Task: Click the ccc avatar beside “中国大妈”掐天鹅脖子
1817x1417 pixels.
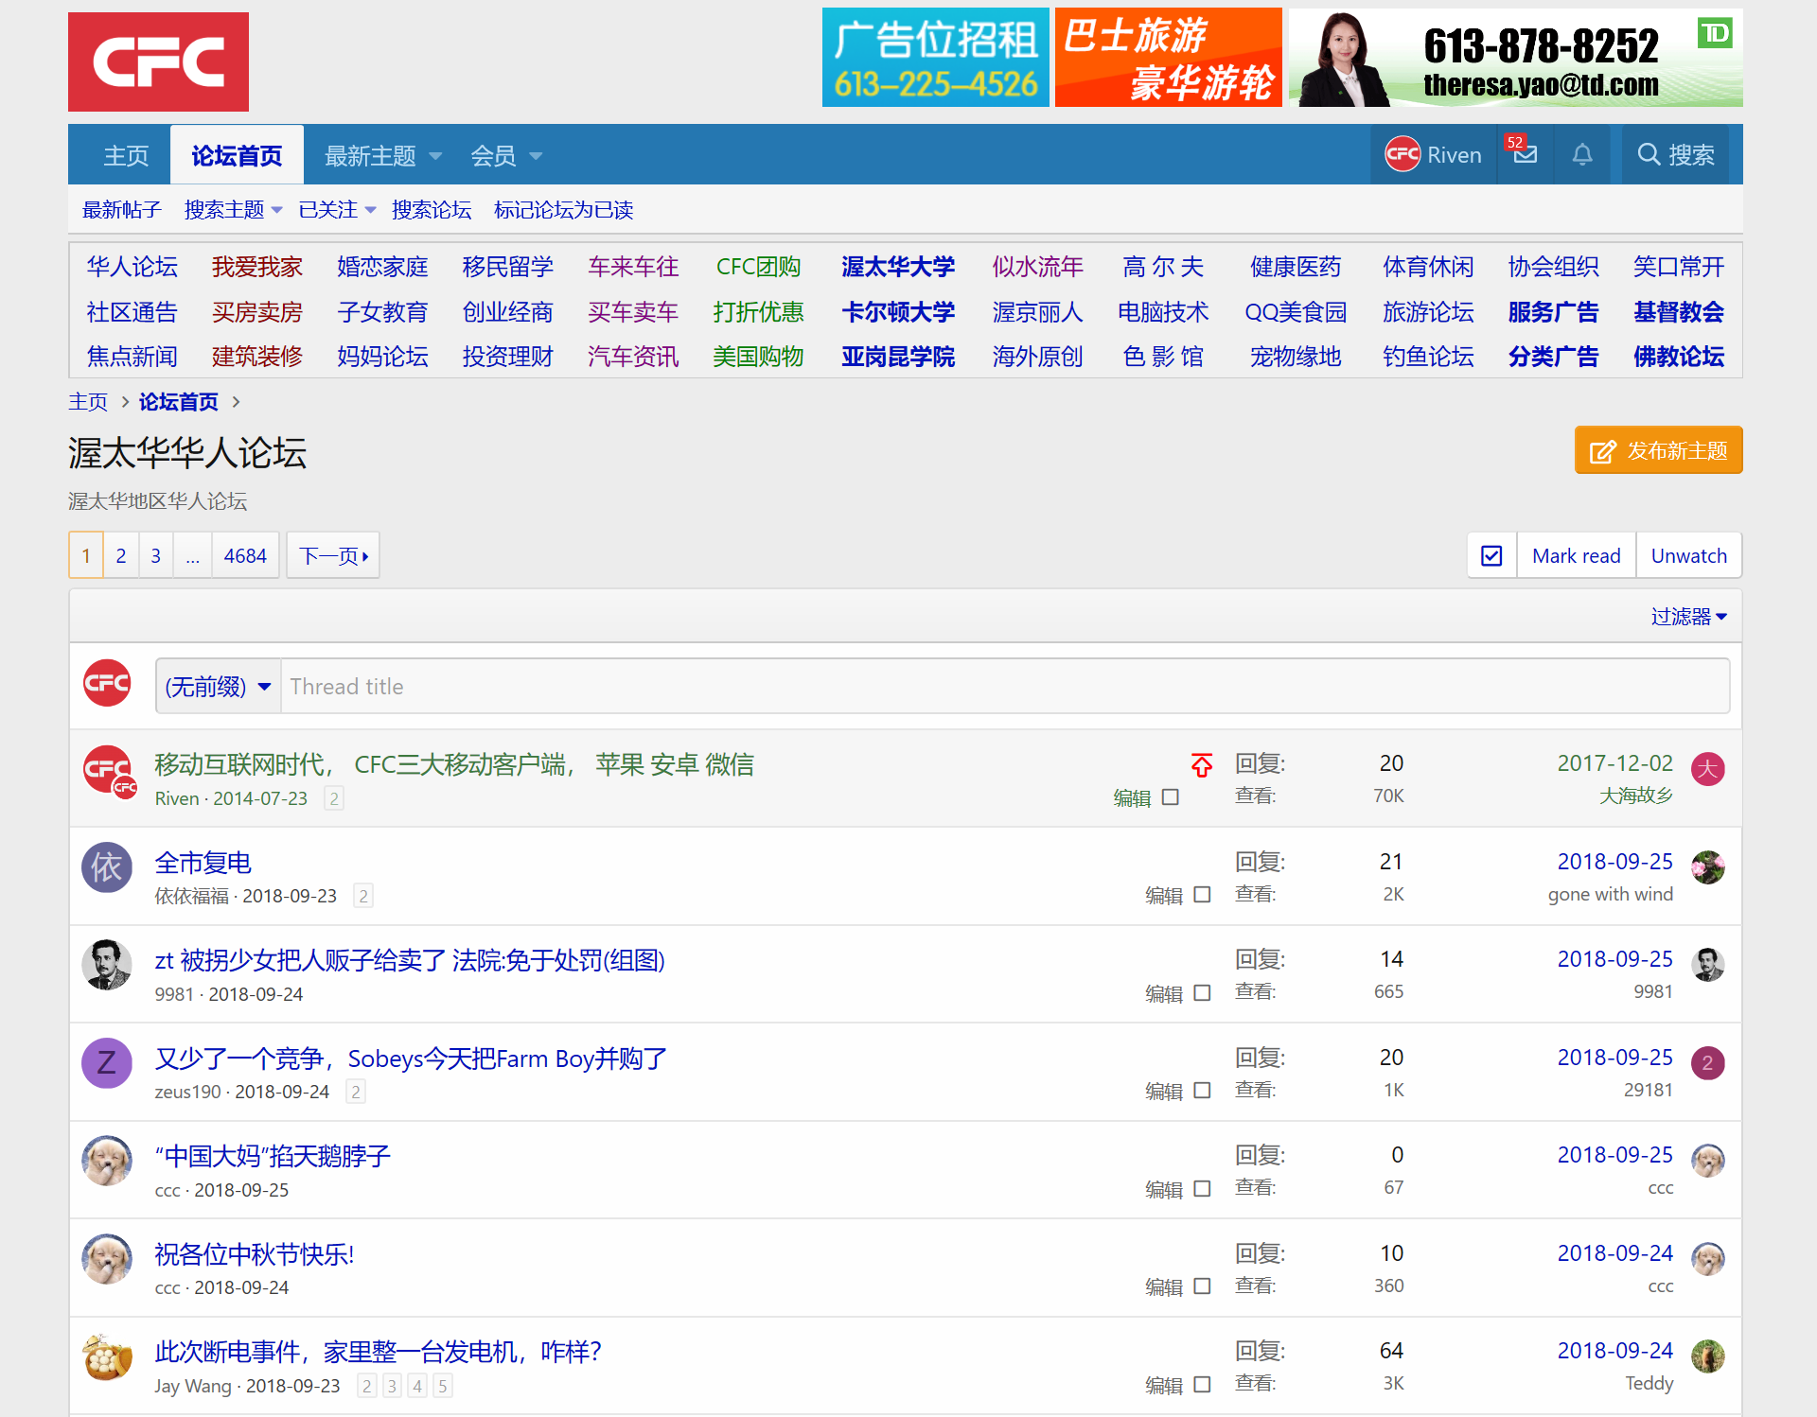Action: click(107, 1161)
